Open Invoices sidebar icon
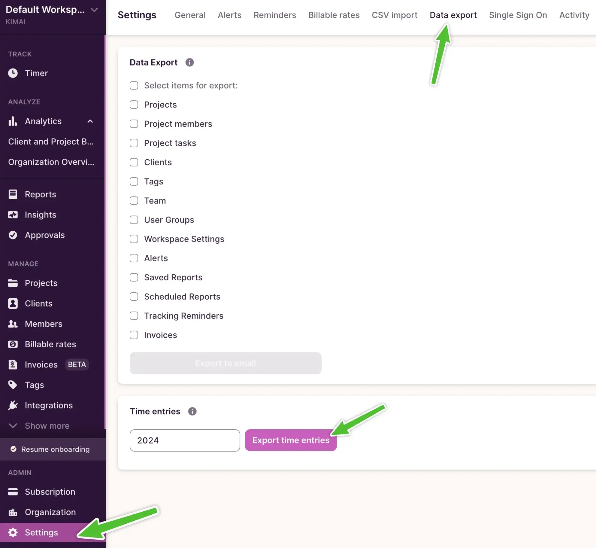The image size is (596, 548). 13,364
